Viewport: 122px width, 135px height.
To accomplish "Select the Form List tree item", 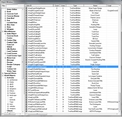I will click(10, 45).
